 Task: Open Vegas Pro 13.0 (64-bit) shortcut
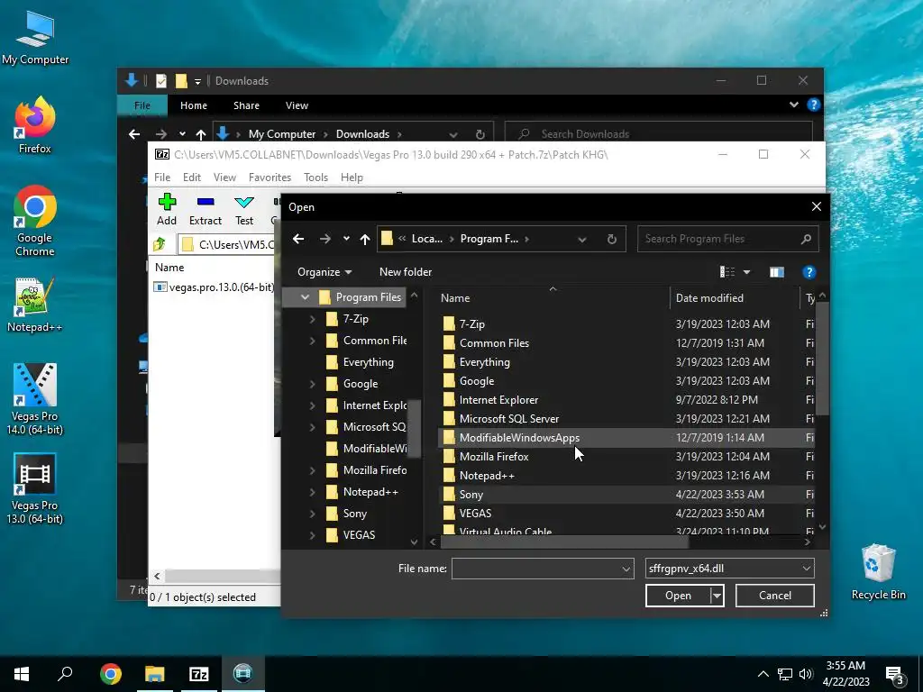[35, 489]
